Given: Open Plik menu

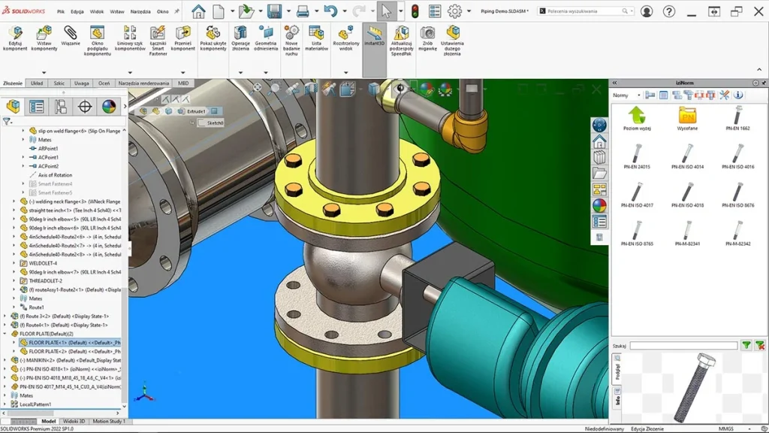Looking at the screenshot, I should (x=60, y=11).
